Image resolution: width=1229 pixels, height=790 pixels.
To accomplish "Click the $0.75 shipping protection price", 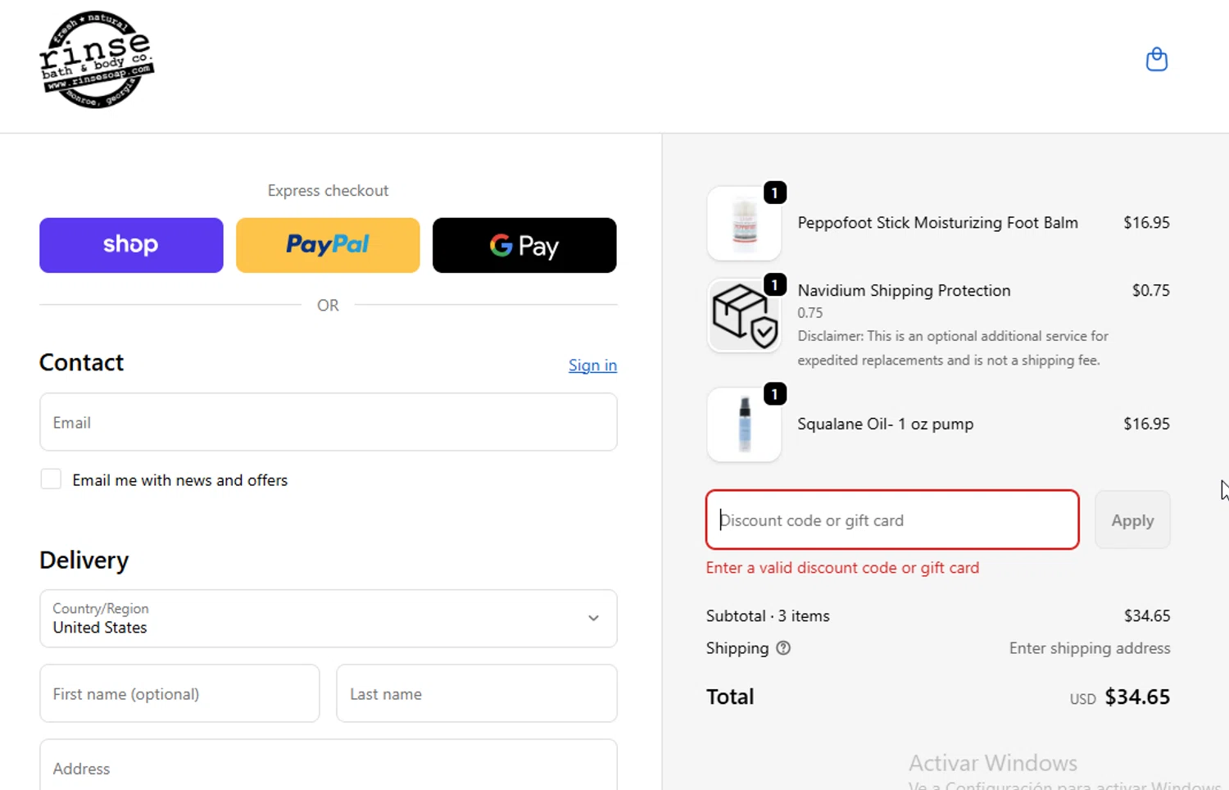I will click(x=1151, y=291).
